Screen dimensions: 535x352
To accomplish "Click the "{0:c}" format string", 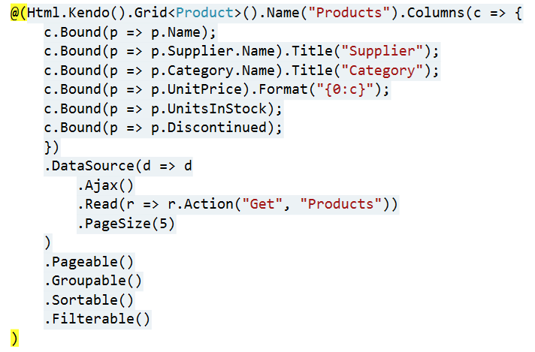I will click(x=345, y=89).
